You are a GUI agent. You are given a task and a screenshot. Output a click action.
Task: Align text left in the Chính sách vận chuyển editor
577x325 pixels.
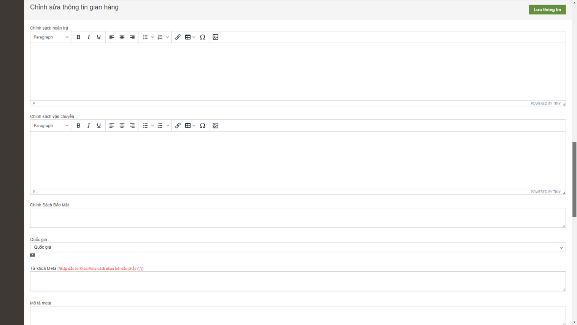point(112,126)
